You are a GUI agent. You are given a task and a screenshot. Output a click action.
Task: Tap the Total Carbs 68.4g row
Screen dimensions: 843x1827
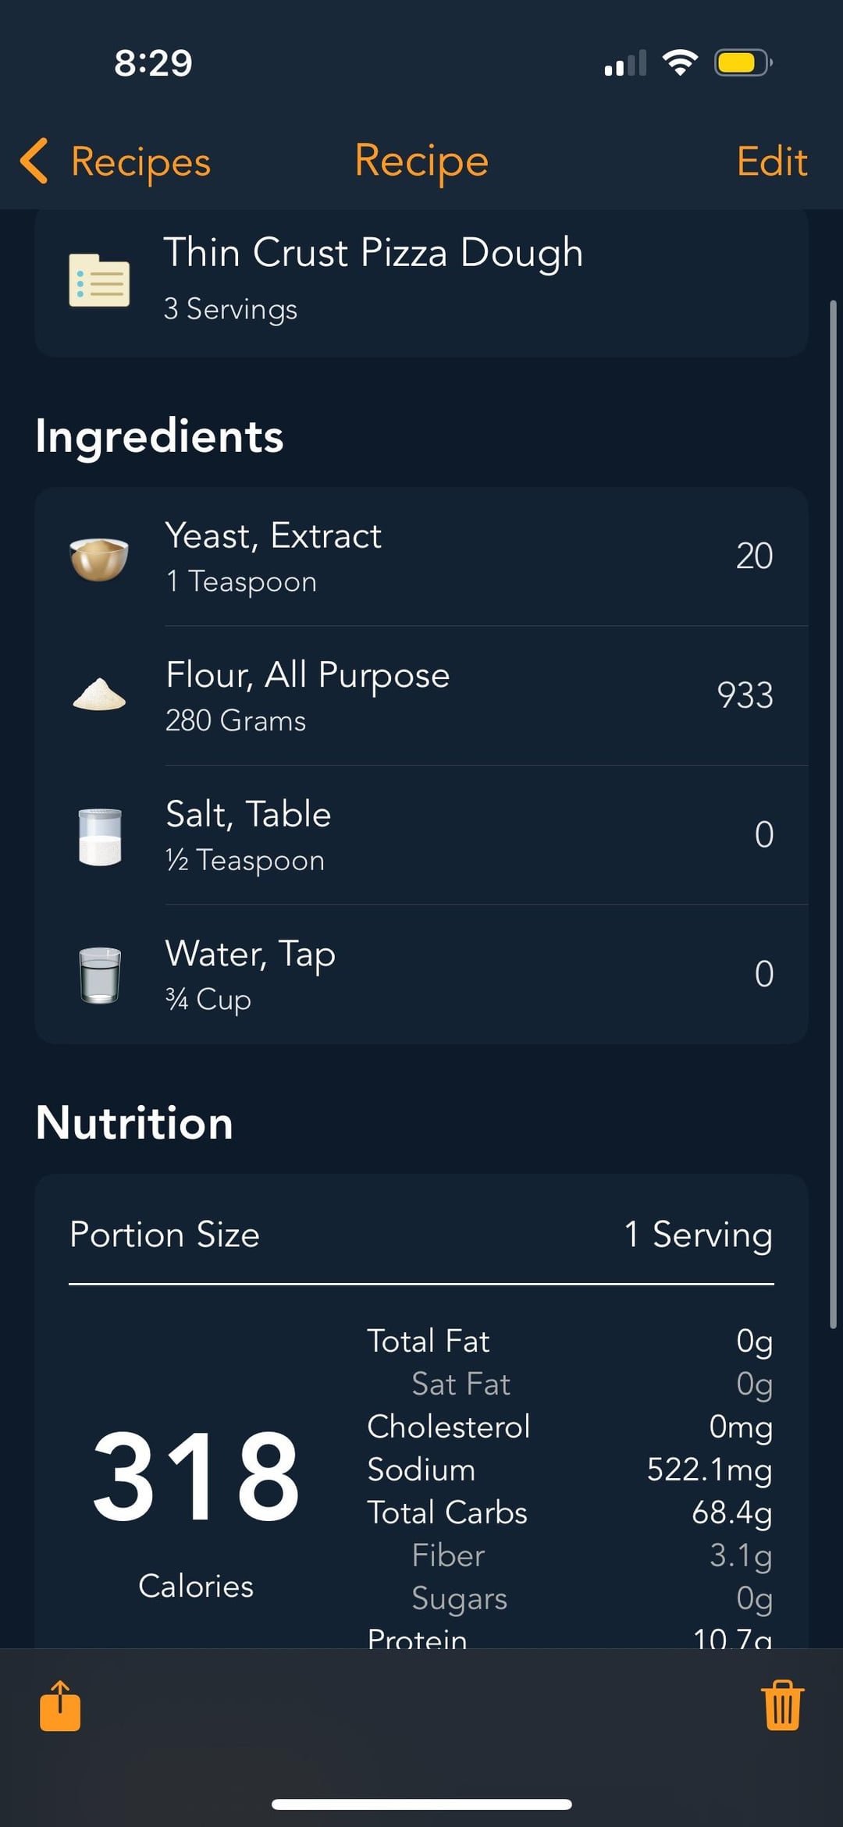[x=569, y=1512]
